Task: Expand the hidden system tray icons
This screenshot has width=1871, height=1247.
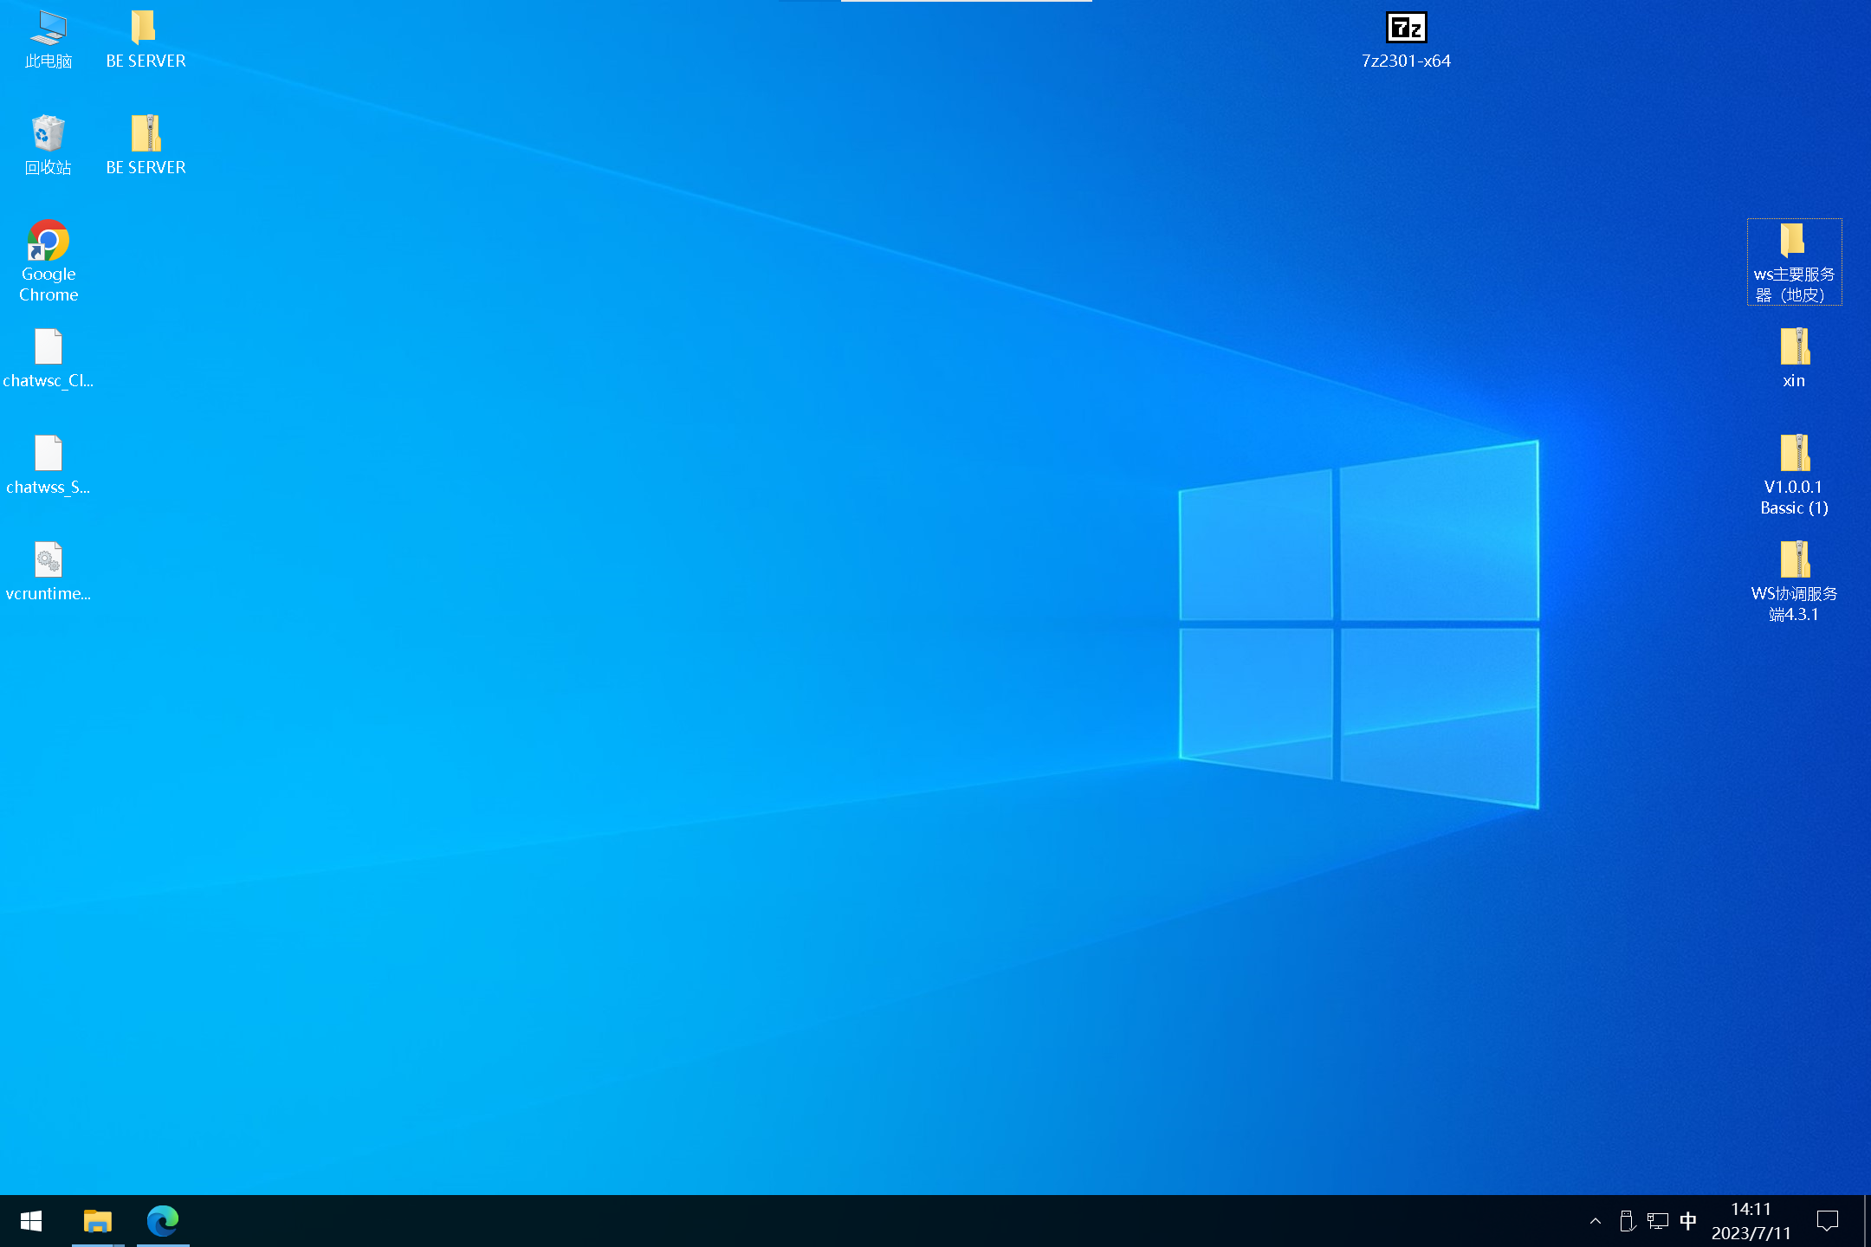Action: [x=1595, y=1221]
